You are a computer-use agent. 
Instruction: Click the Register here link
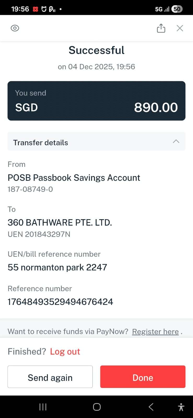tap(155, 332)
